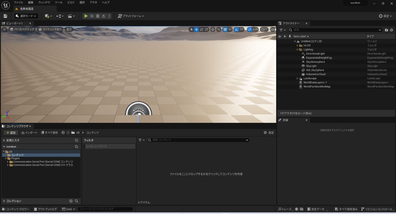Viewport: 396px width, 214px height.
Task: Toggle world/local transform coordinate icon
Action: pyautogui.click(x=213, y=29)
